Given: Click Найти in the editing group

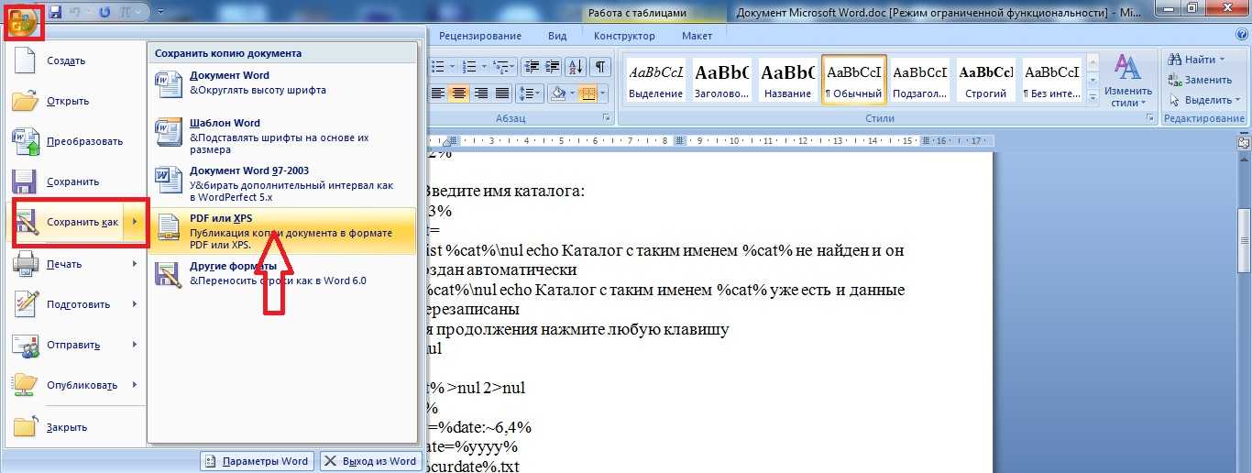Looking at the screenshot, I should pyautogui.click(x=1197, y=60).
